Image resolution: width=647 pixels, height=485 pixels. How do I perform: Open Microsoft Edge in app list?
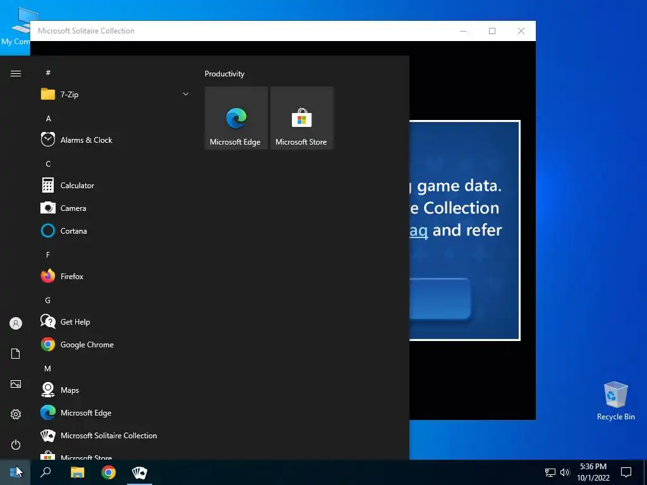click(115, 412)
